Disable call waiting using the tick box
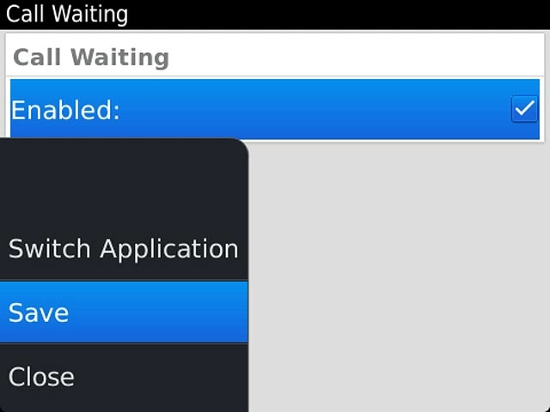The height and width of the screenshot is (412, 550). coord(524,109)
